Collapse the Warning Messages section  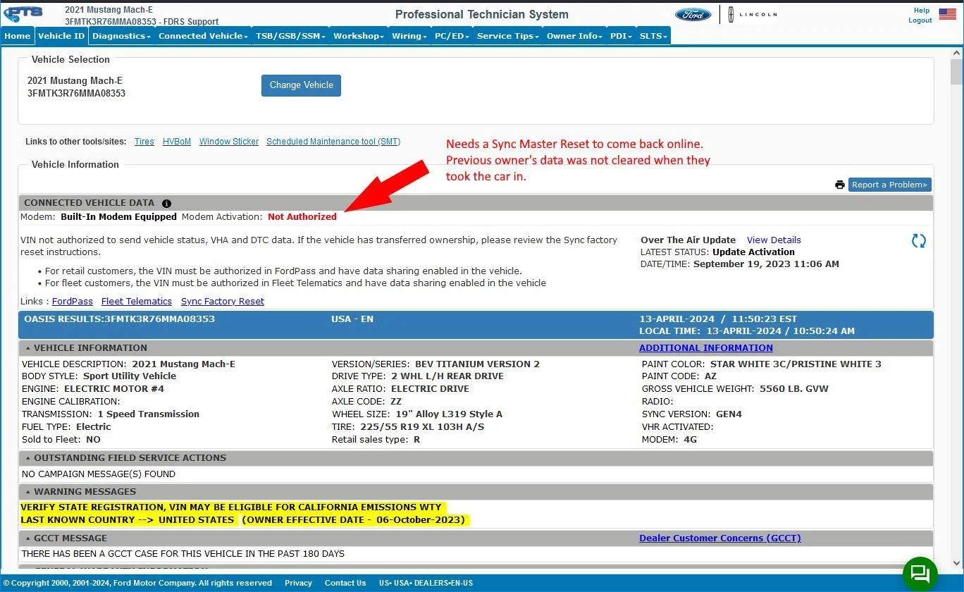pyautogui.click(x=28, y=492)
